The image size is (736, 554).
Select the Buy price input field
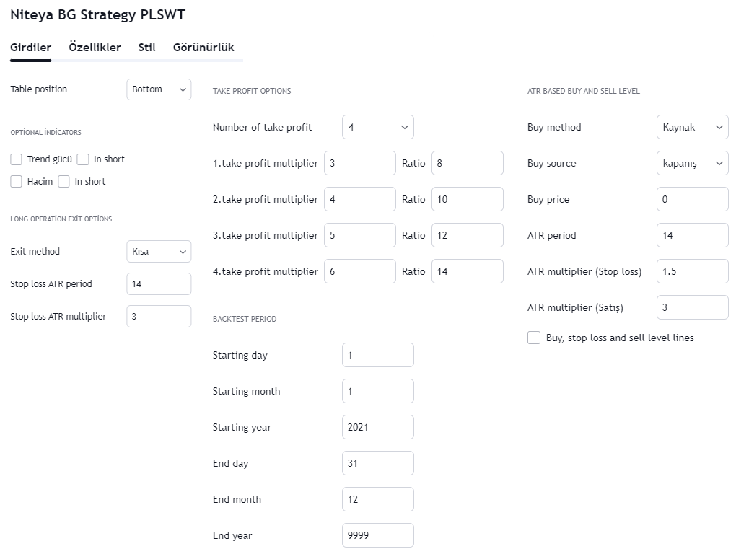pyautogui.click(x=693, y=199)
